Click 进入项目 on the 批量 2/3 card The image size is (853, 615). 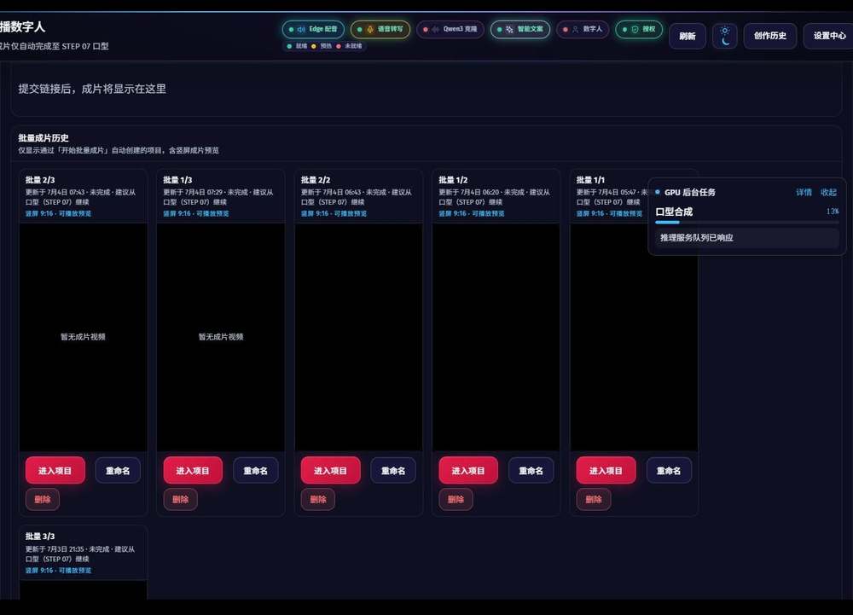point(55,470)
